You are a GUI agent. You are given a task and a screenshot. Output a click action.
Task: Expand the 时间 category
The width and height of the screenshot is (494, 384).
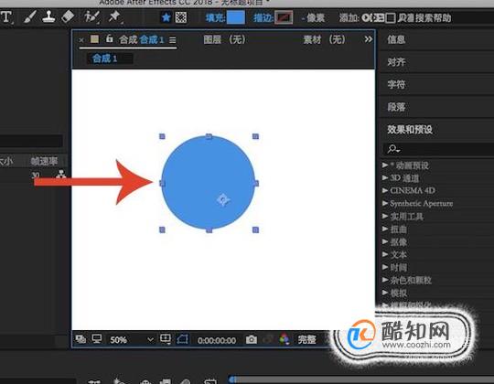pyautogui.click(x=385, y=267)
